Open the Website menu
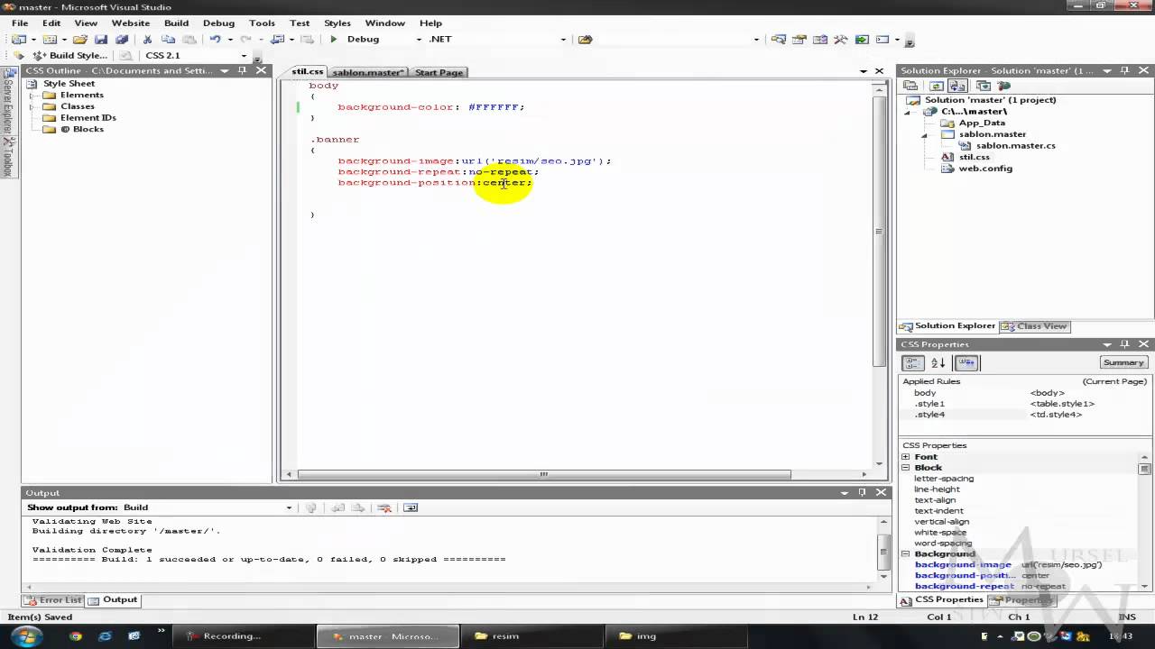The image size is (1155, 649). [x=131, y=23]
